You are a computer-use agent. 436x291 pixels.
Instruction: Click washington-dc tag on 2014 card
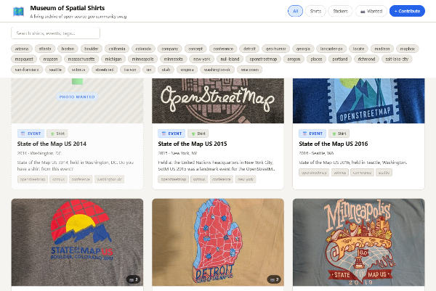109,179
